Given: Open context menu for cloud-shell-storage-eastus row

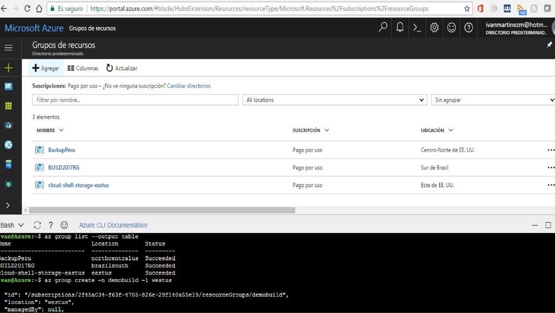Looking at the screenshot, I should coord(551,185).
